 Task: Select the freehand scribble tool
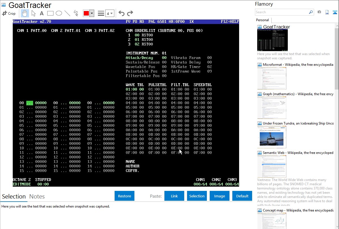pos(76,13)
